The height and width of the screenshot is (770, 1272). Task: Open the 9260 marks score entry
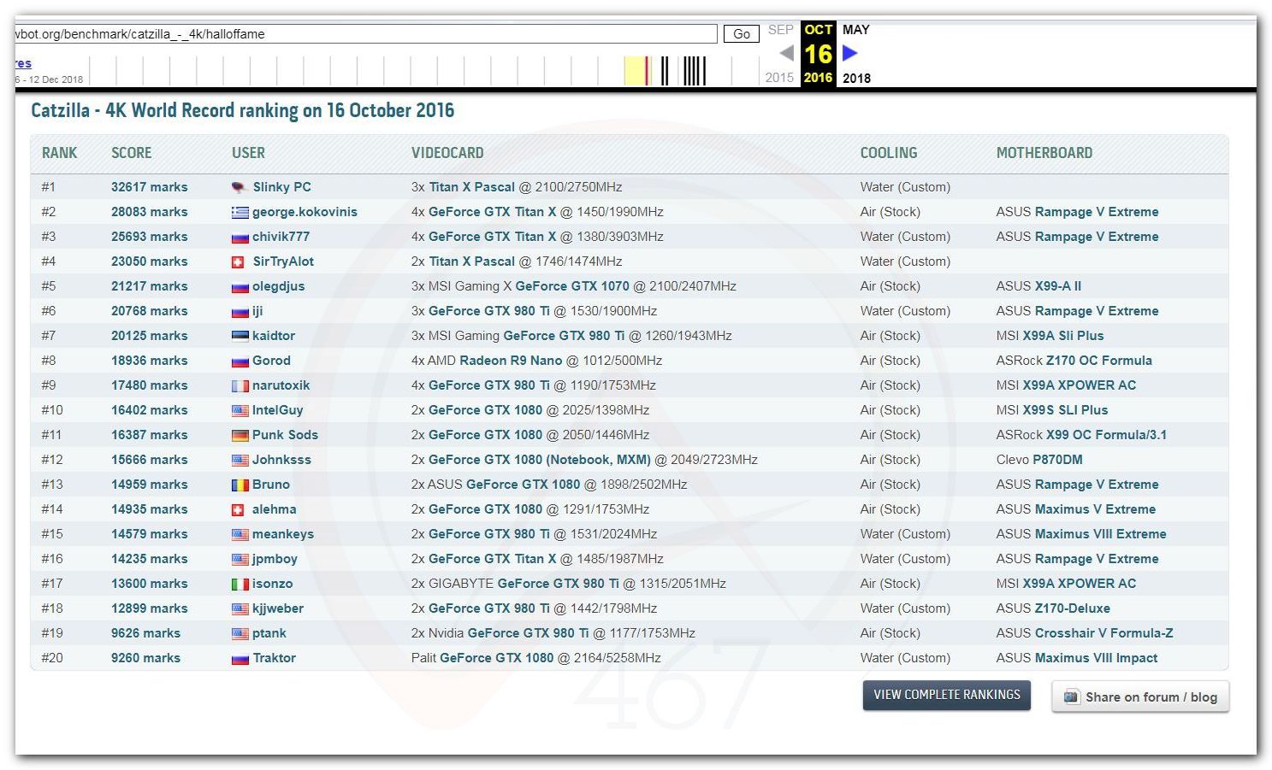(145, 658)
